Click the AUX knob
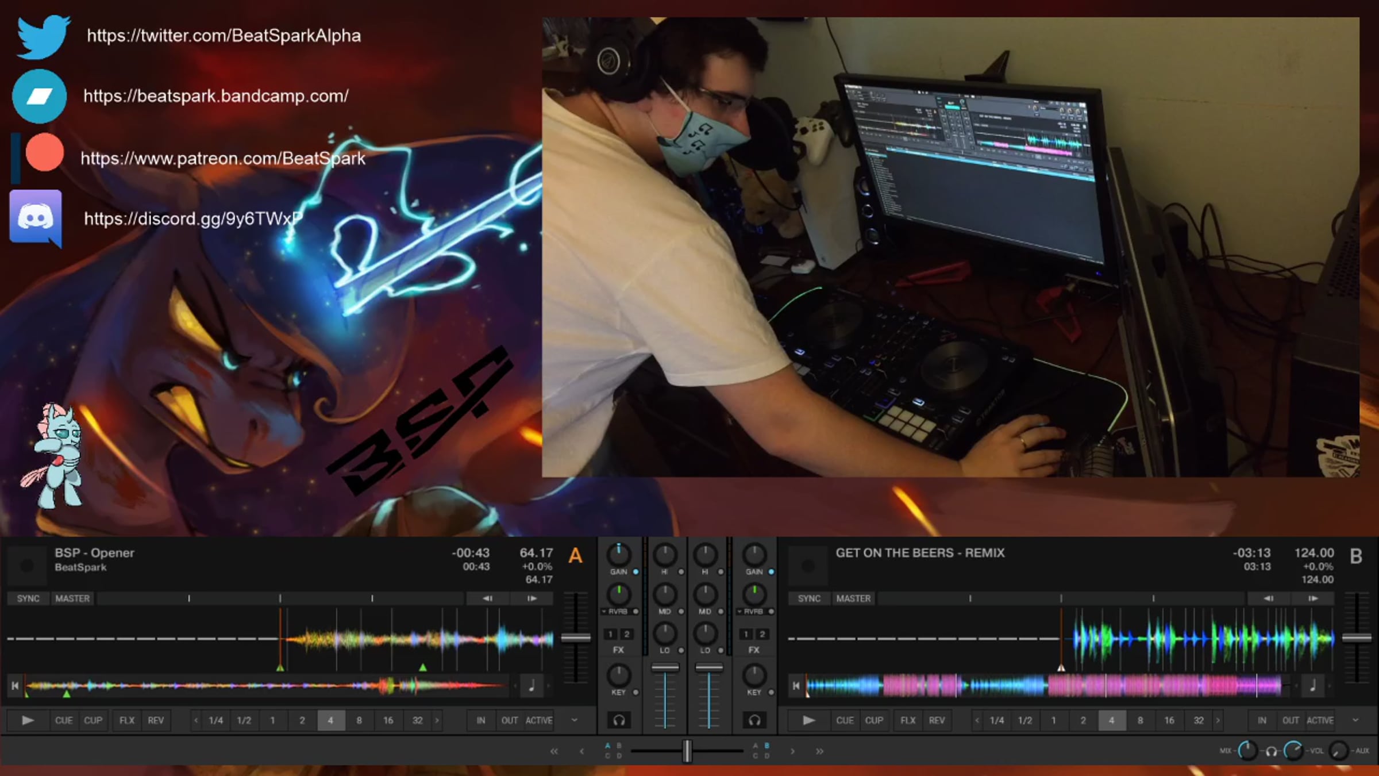The width and height of the screenshot is (1379, 776). click(1339, 751)
